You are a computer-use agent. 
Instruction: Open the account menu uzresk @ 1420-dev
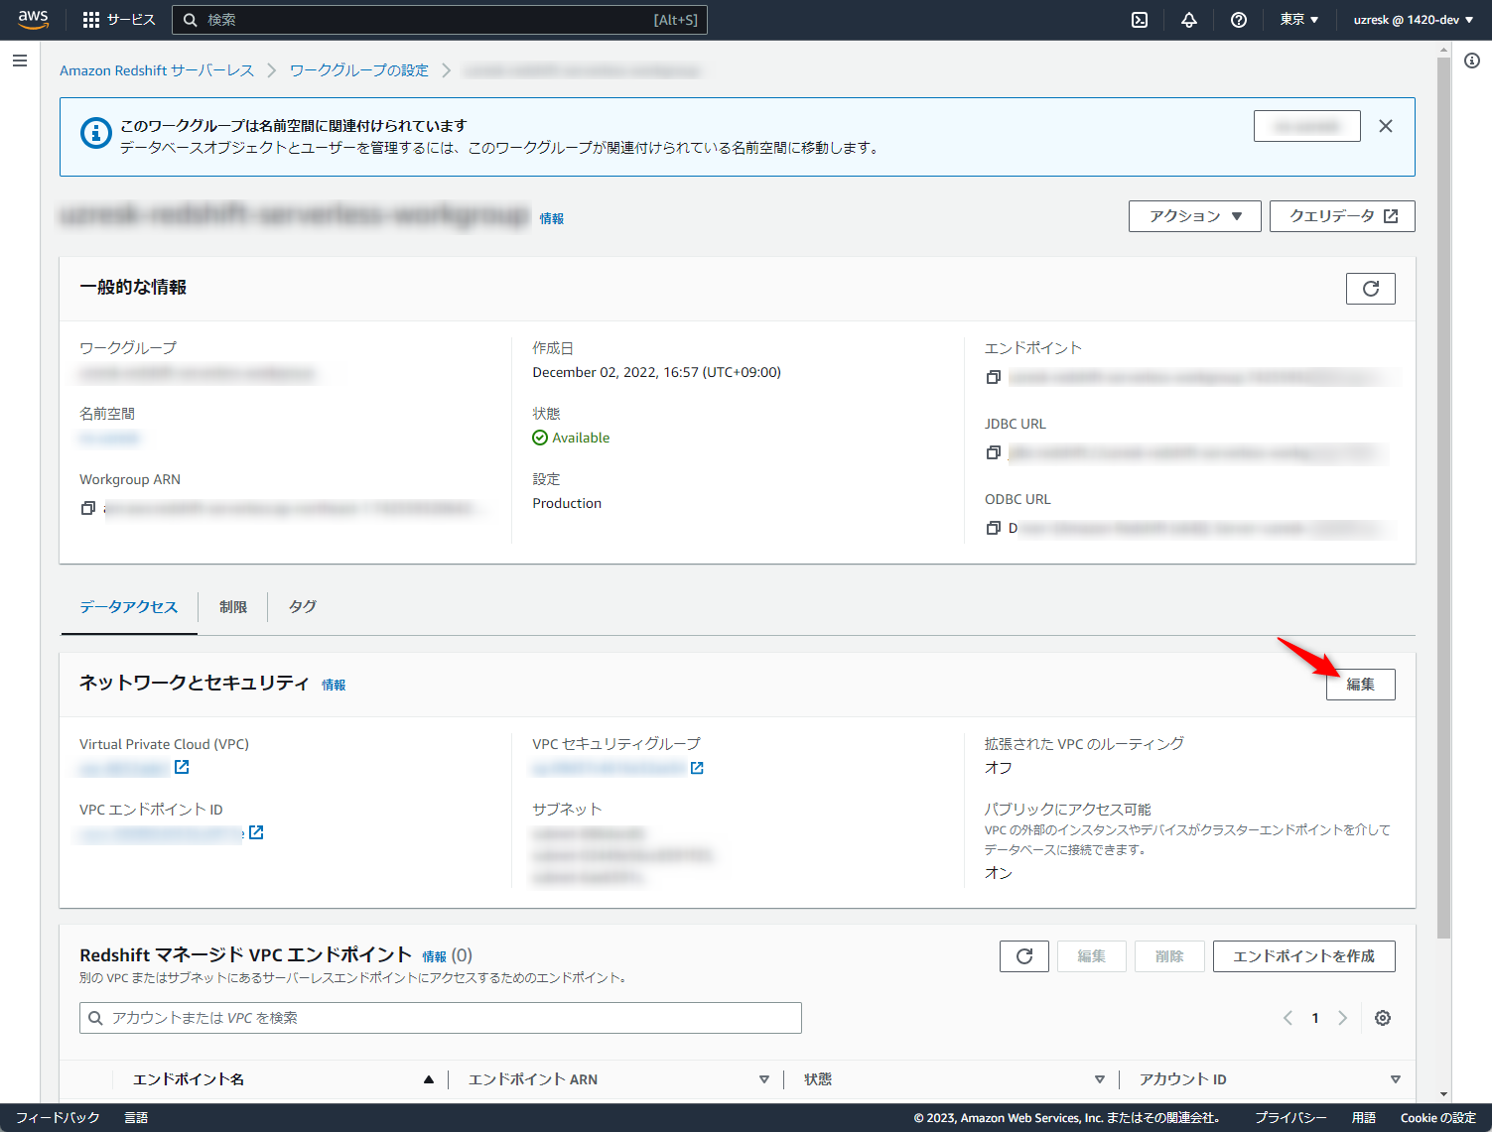click(x=1414, y=20)
